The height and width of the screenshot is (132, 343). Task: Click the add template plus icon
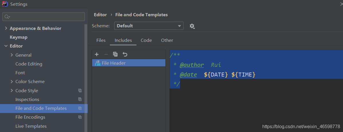(x=97, y=54)
